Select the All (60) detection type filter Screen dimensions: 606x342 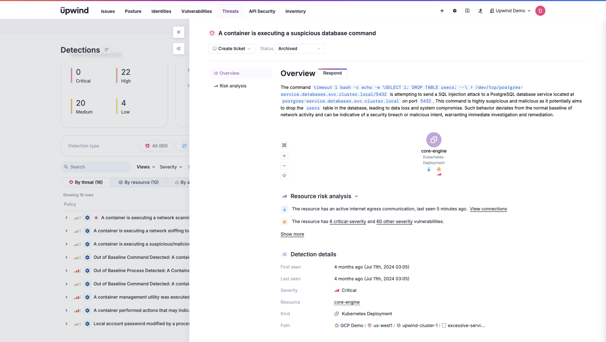point(156,146)
